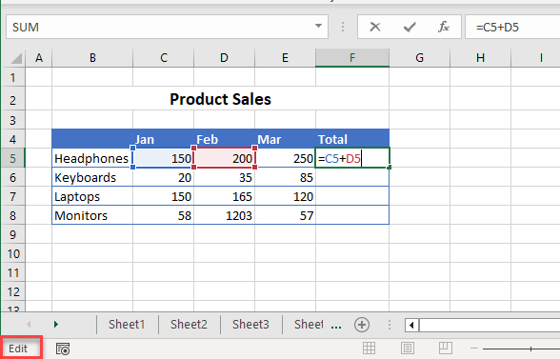Viewport: 560px width, 359px height.
Task: Click the Jan header cell
Action: (x=164, y=139)
